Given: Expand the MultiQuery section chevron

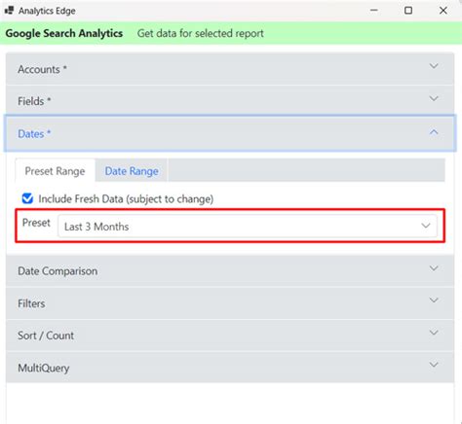Looking at the screenshot, I should coord(434,365).
